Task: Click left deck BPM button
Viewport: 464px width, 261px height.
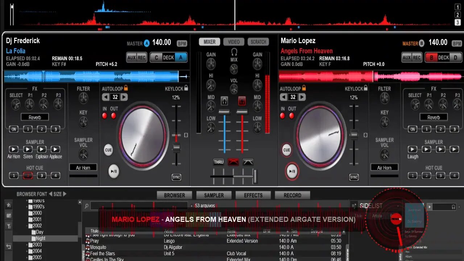Action: pyautogui.click(x=182, y=43)
